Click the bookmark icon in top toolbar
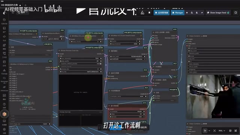This screenshot has width=240, height=135. pos(149,13)
